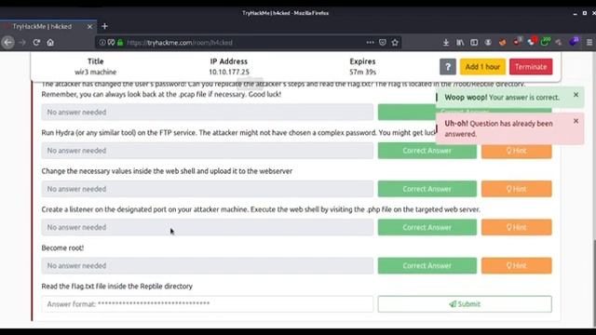Open the Firefox hamburger menu

(x=589, y=43)
